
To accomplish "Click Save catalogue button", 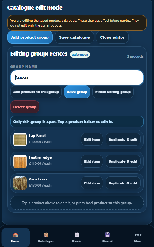I will click(x=74, y=37).
